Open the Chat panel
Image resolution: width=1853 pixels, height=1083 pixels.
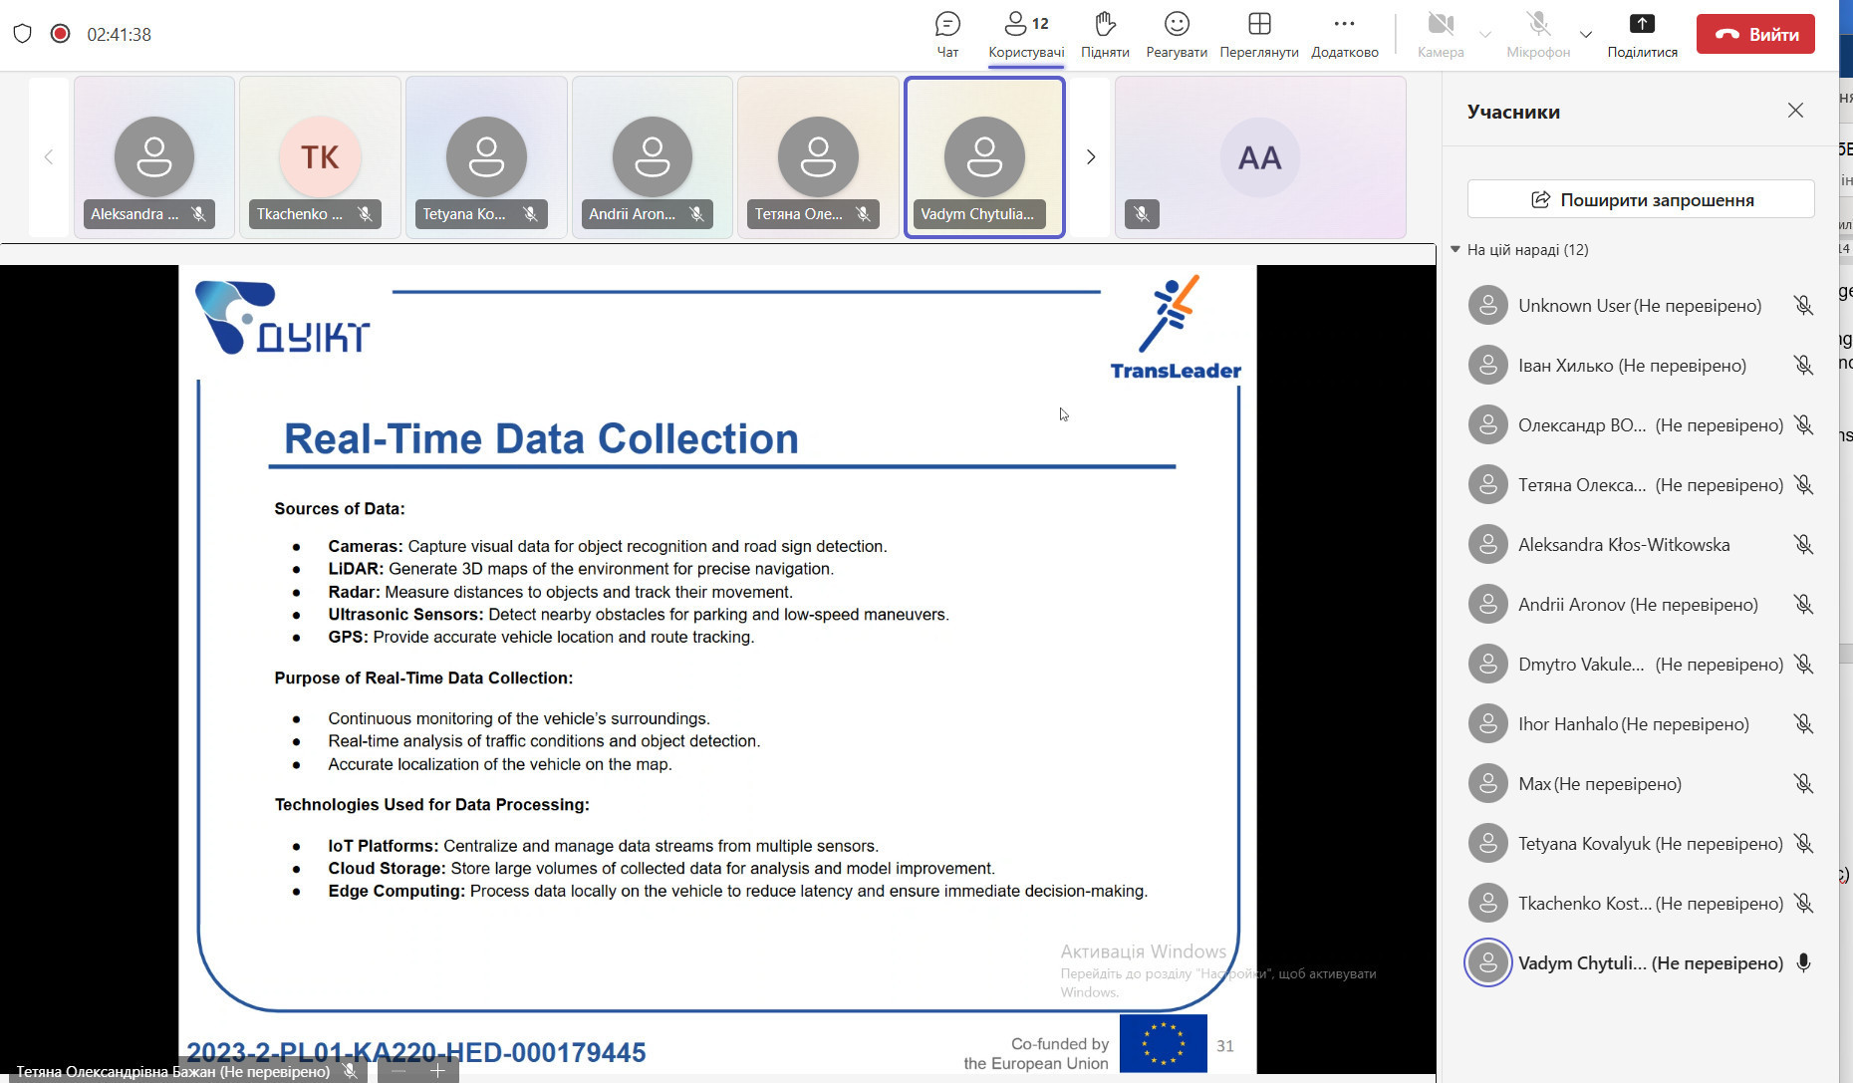pyautogui.click(x=946, y=34)
